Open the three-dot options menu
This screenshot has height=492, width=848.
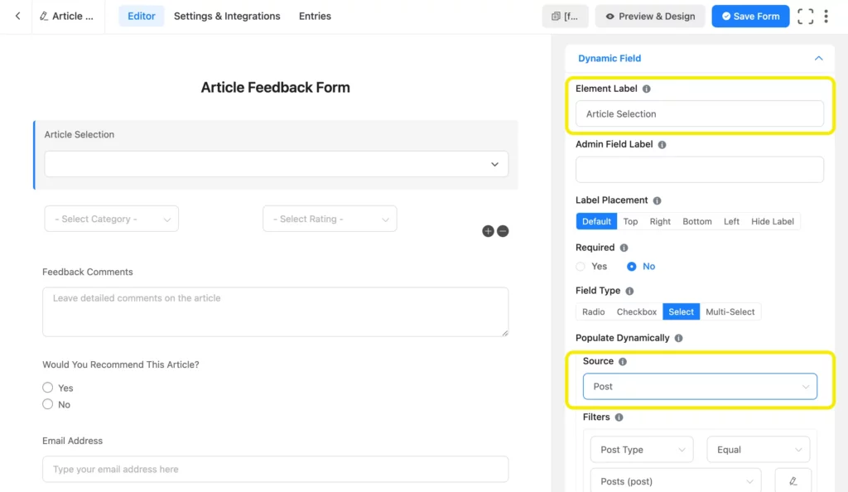coord(826,16)
